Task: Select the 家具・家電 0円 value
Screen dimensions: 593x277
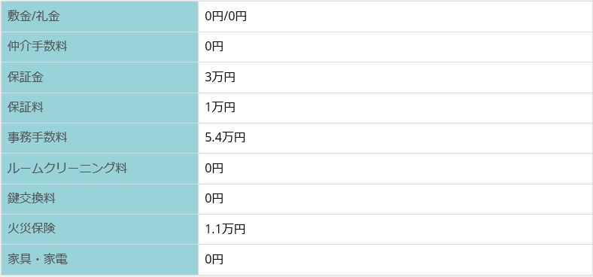Action: (x=214, y=260)
